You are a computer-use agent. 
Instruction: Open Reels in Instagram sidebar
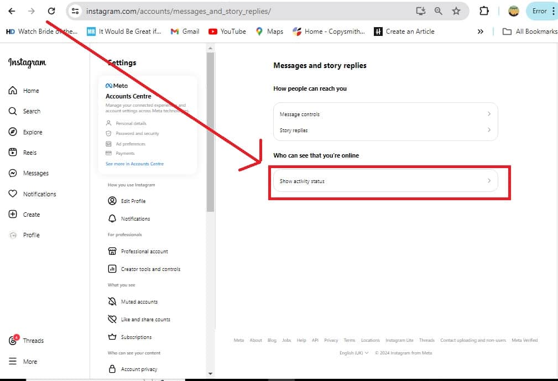[23, 152]
